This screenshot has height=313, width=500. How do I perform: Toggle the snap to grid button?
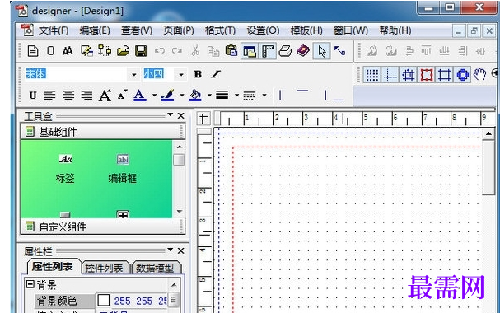pyautogui.click(x=409, y=75)
